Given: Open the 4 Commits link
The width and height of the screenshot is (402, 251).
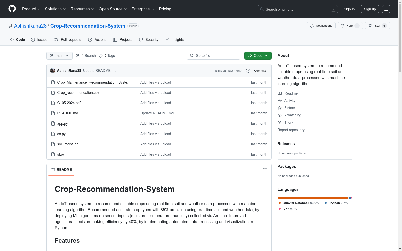Looking at the screenshot, I should [256, 71].
